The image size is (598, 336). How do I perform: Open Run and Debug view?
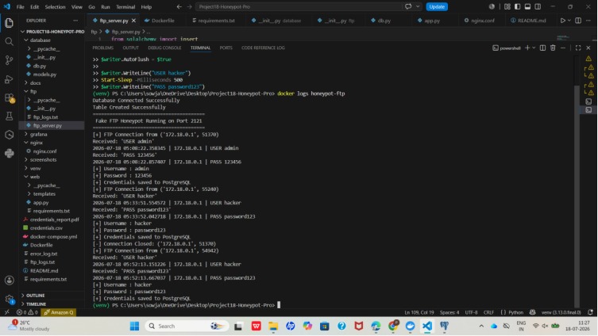tap(10, 79)
